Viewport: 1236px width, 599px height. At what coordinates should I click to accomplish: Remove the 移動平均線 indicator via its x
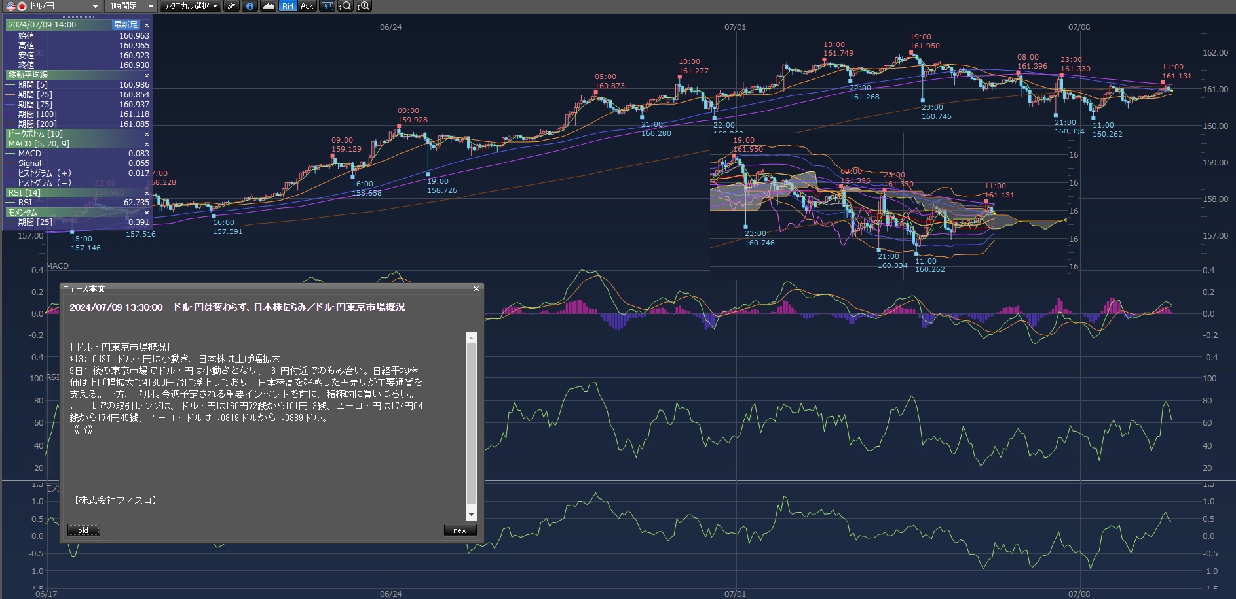point(146,75)
